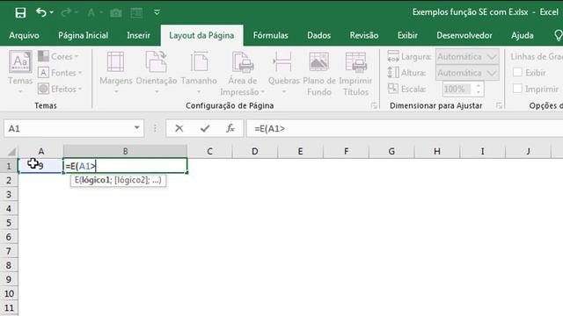563x316 pixels.
Task: Open the Dados tab
Action: (x=318, y=35)
